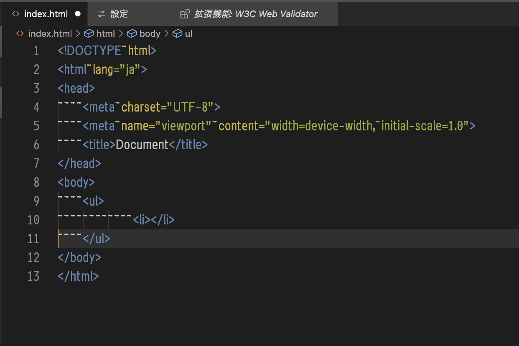Place cursor between the li tags
Screen dimensions: 519x346
point(150,220)
